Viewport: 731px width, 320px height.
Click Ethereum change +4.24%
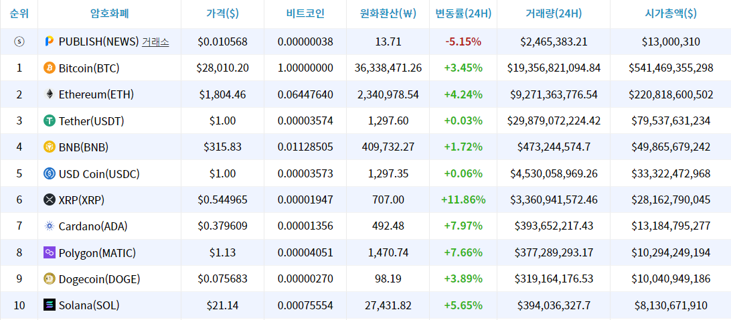tap(463, 94)
